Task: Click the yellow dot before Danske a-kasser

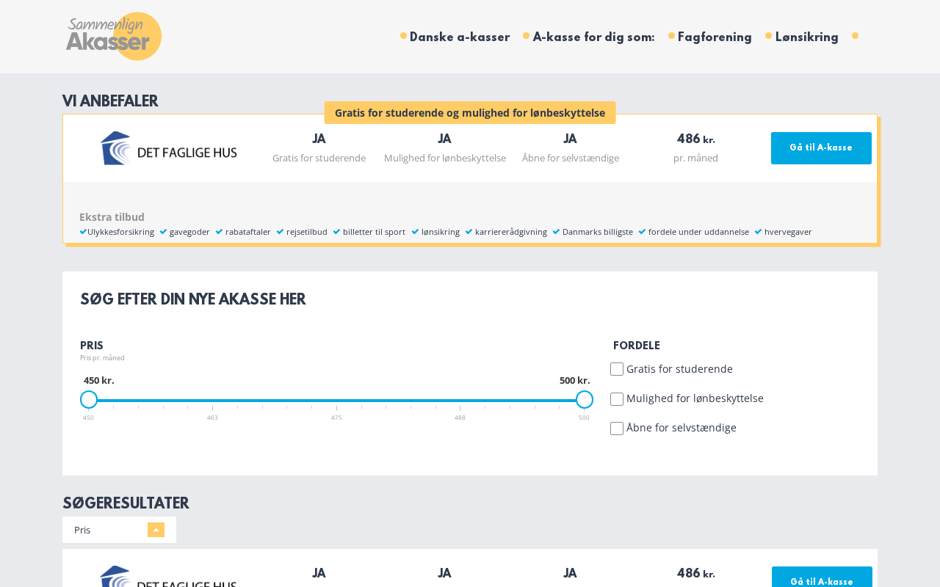Action: click(403, 36)
